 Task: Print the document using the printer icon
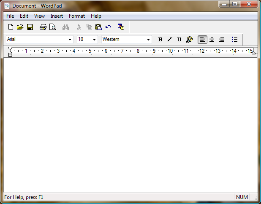43,27
